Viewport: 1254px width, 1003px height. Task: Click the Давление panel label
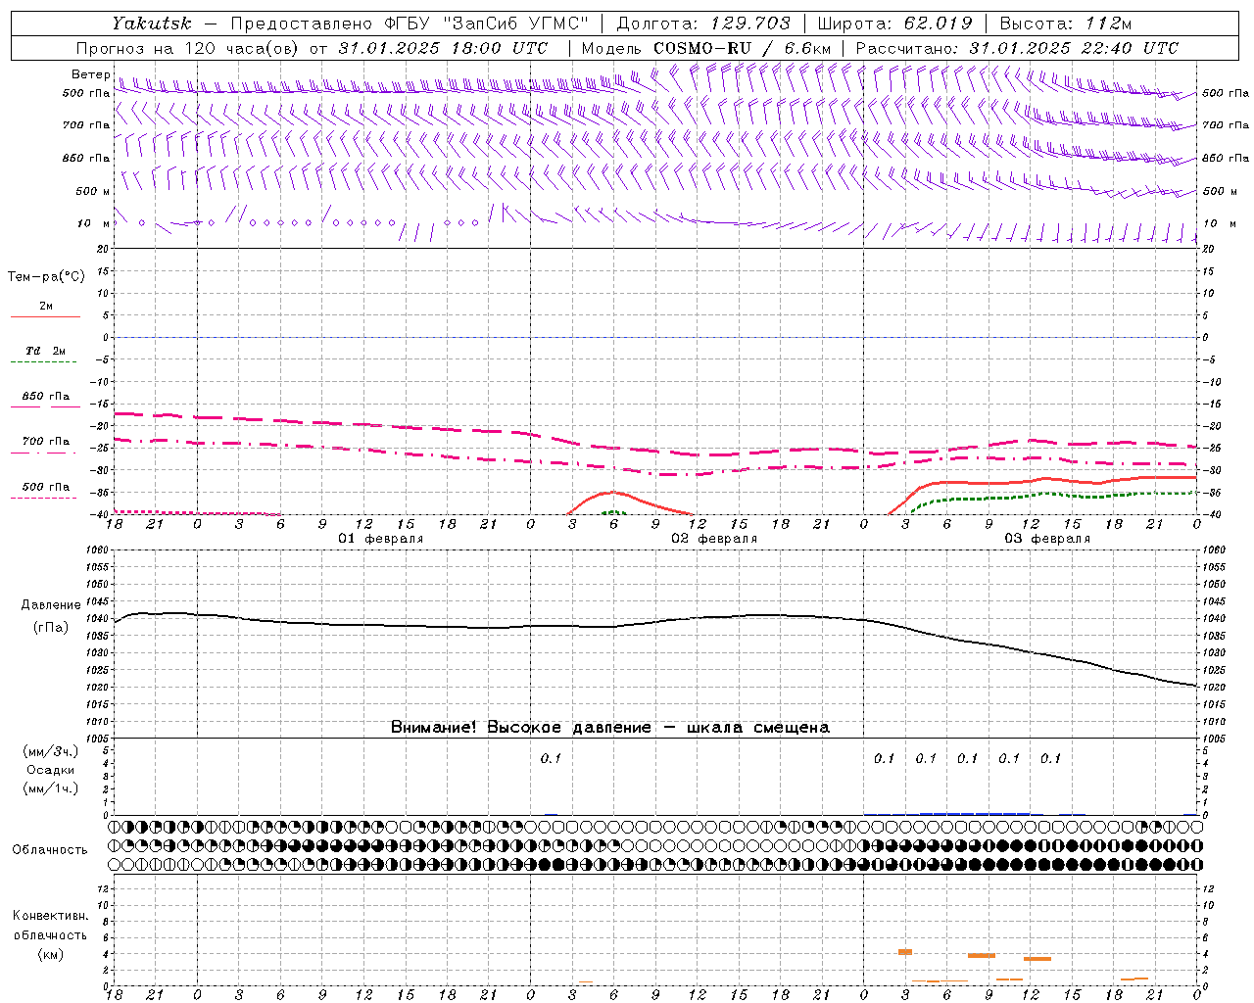coord(51,605)
